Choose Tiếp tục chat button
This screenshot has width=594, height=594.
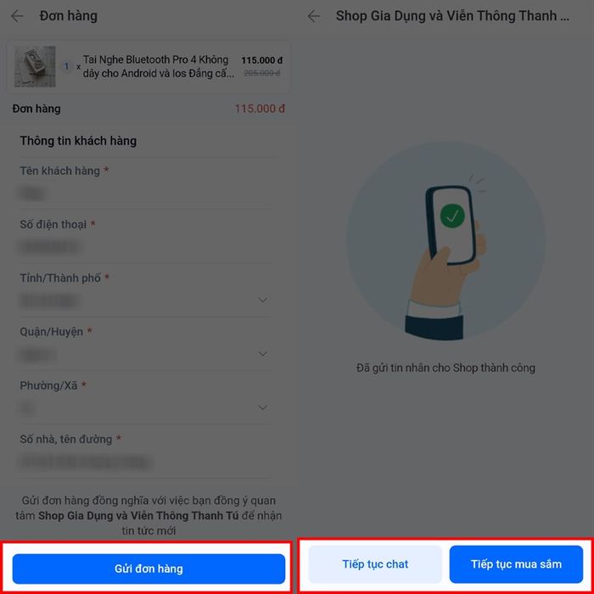pyautogui.click(x=375, y=564)
